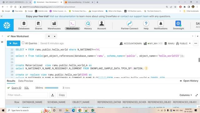Launch Snowsight
Image resolution: width=200 pixels, height=113 pixels.
(x=178, y=25)
